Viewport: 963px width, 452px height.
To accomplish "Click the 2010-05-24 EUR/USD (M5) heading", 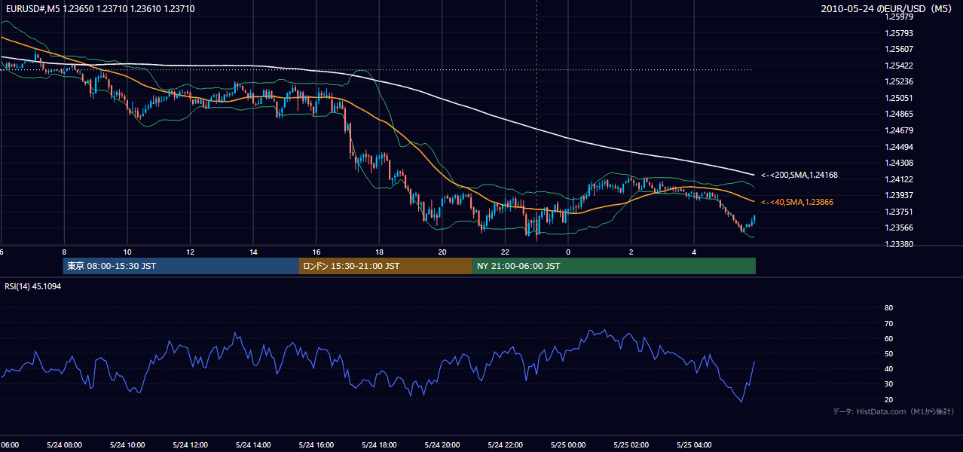I will click(x=886, y=8).
